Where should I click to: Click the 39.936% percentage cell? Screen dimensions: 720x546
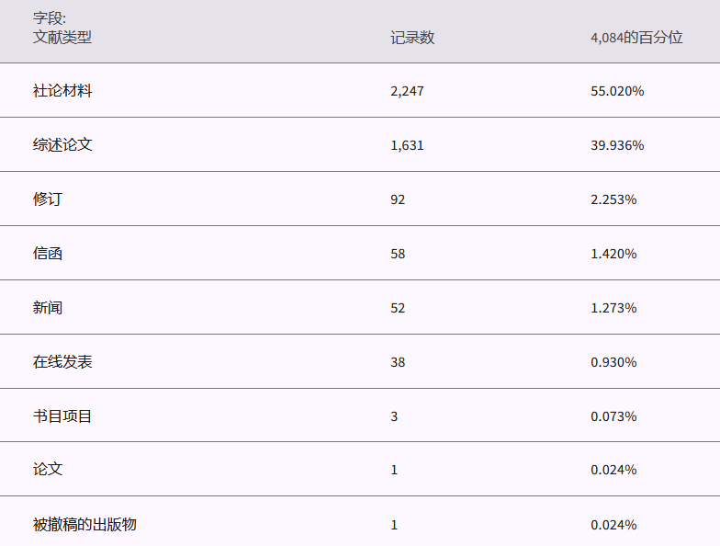tap(617, 144)
